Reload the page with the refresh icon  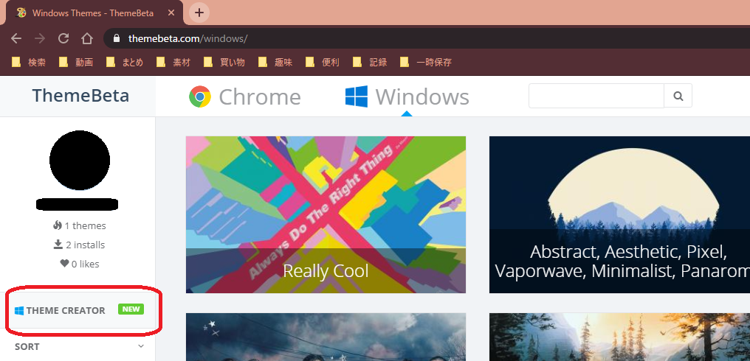tap(63, 38)
